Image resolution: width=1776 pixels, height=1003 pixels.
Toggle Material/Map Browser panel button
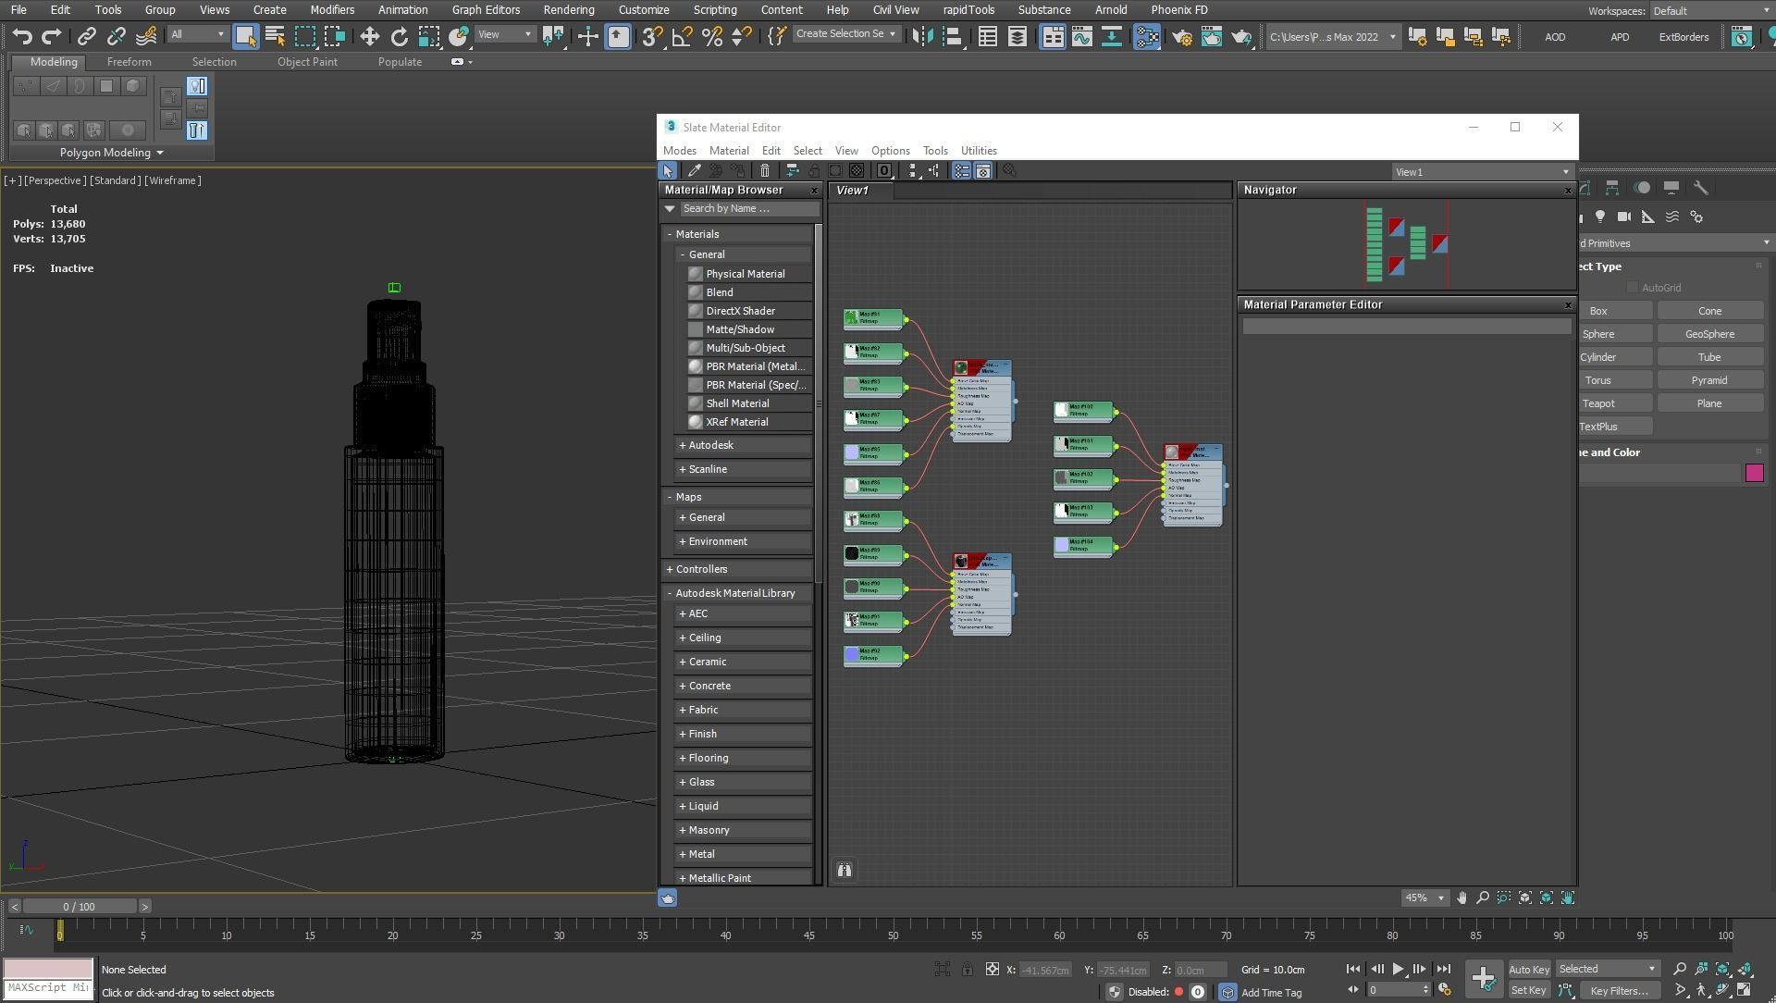(x=962, y=170)
